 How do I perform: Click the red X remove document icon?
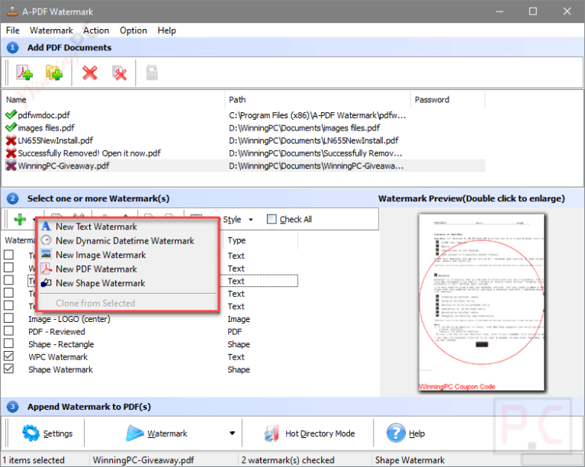pos(89,72)
